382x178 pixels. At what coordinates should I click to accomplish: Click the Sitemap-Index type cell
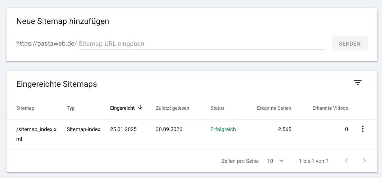[84, 129]
